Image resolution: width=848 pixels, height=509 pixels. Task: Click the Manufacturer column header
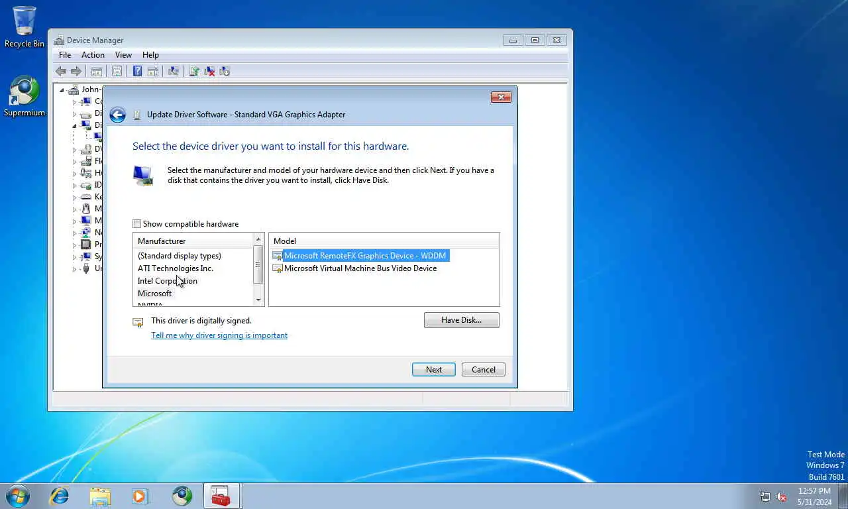pos(193,241)
